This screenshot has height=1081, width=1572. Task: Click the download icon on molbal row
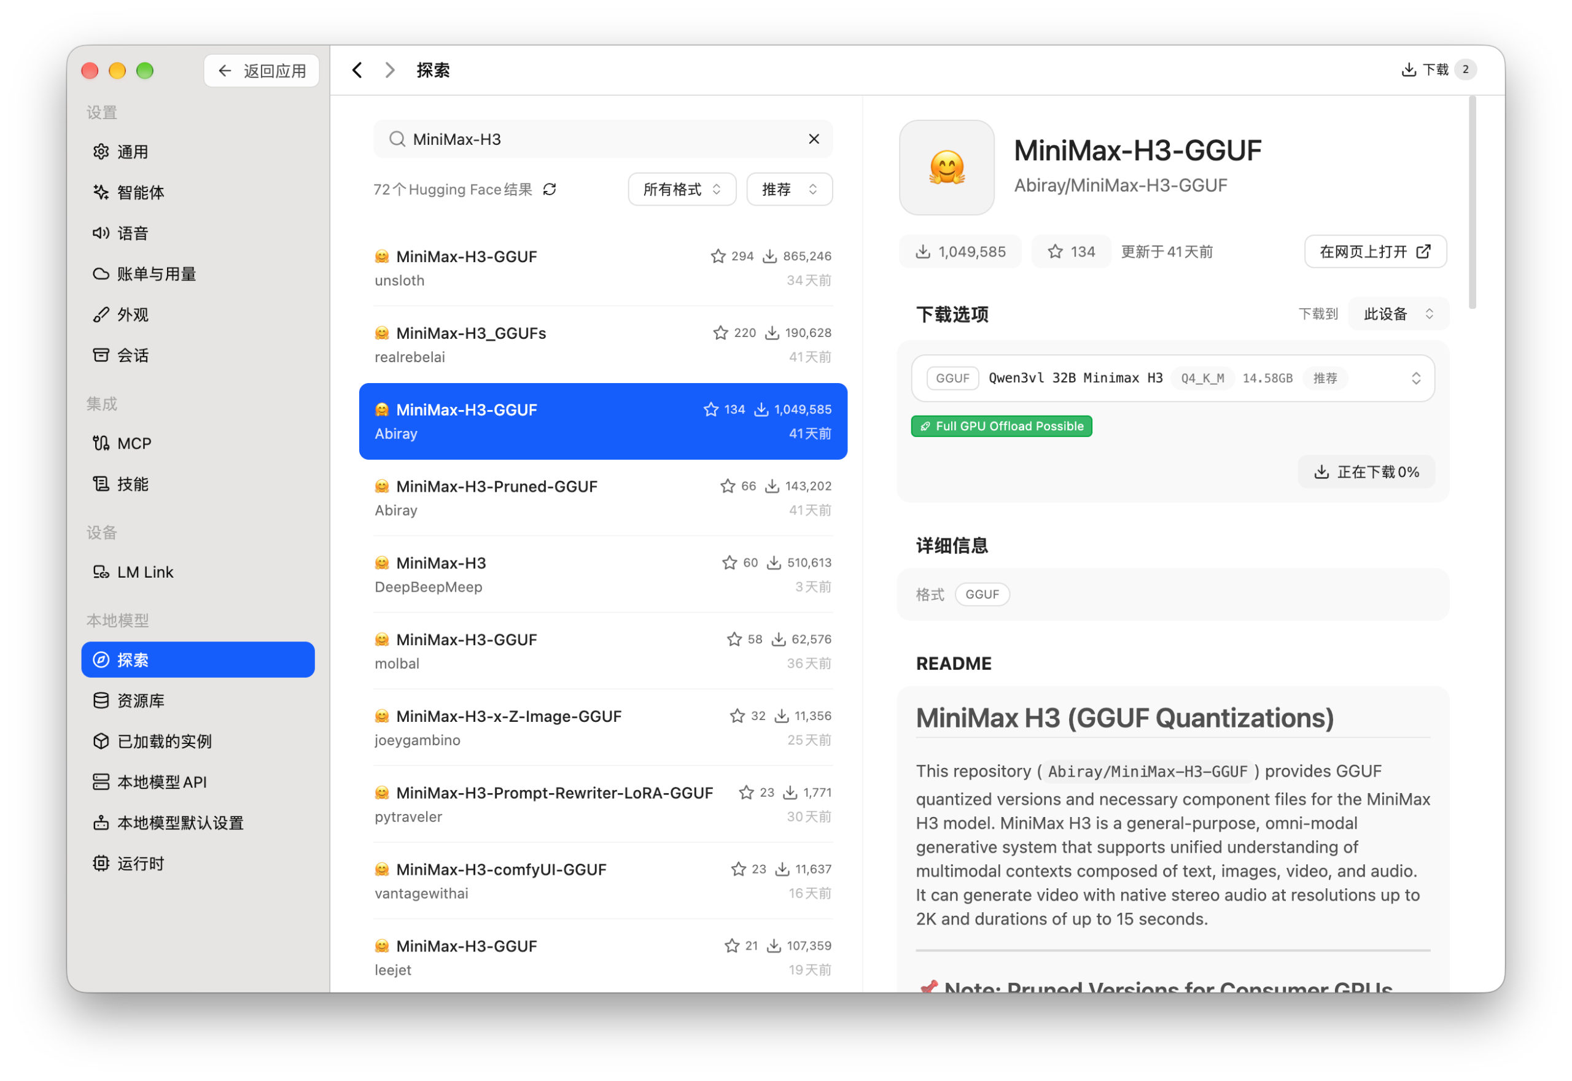(779, 638)
